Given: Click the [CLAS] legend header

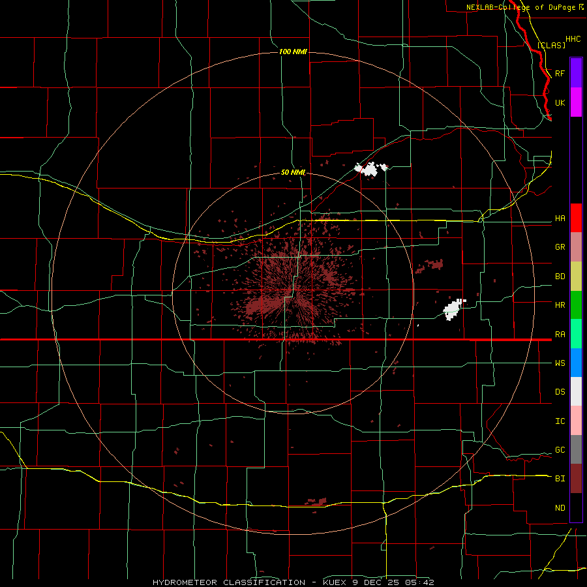Looking at the screenshot, I should coord(551,45).
